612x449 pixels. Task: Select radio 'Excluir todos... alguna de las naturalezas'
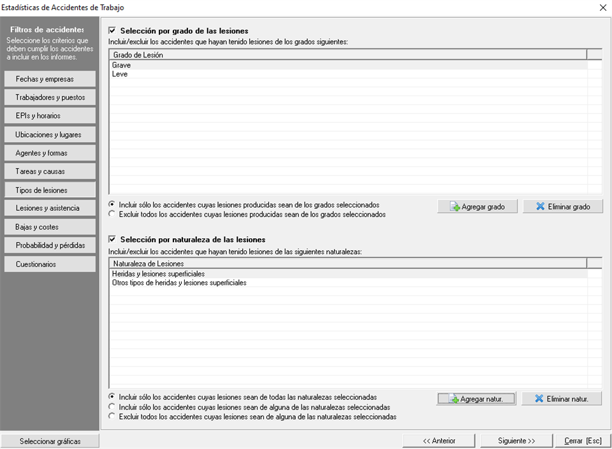tap(112, 417)
